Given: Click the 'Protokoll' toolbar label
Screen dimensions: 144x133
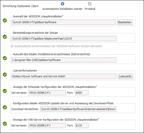Looking at the screenshot, I should [90, 9].
